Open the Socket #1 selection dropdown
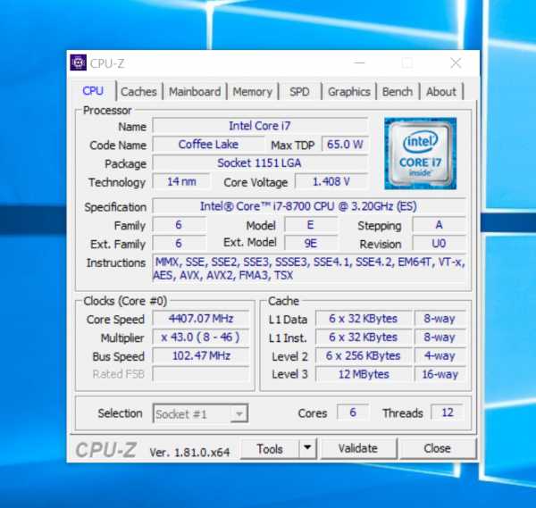Screen dimensions: 536x508 pos(200,413)
